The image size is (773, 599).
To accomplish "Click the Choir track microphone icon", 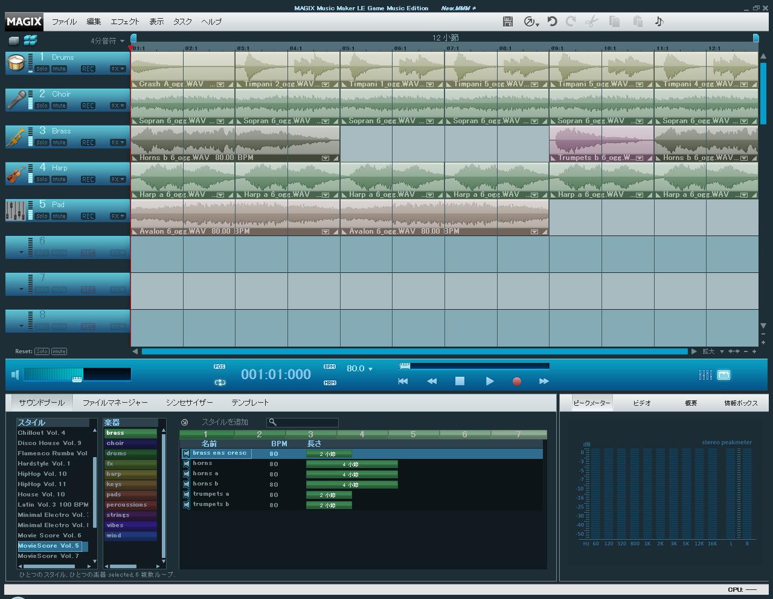I will [x=16, y=100].
